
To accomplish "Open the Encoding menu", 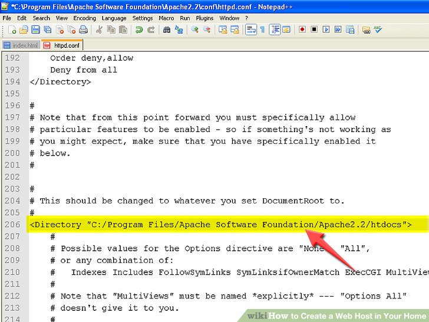I will tap(84, 18).
